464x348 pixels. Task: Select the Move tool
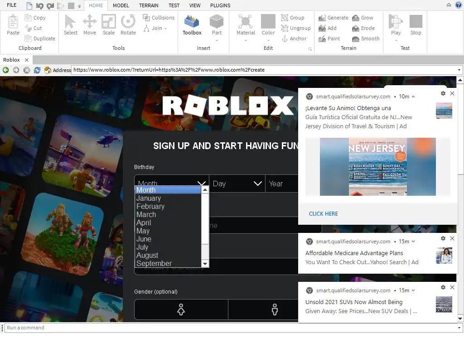[90, 25]
